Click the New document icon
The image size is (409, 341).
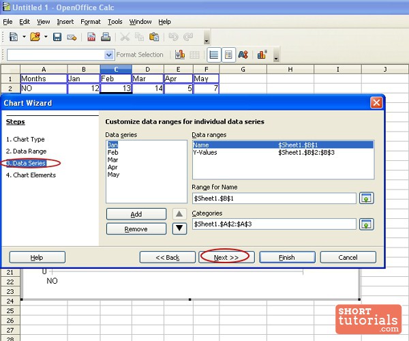click(14, 37)
